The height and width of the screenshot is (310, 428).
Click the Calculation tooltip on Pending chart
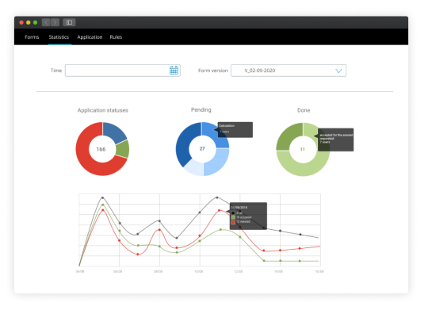point(235,130)
